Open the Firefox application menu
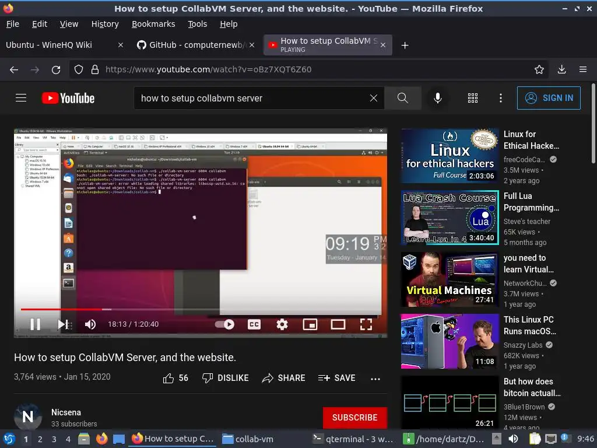This screenshot has width=597, height=448. click(583, 70)
